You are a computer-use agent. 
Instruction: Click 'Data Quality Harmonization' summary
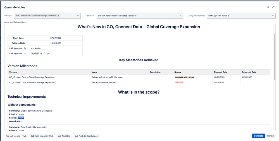click(34, 127)
